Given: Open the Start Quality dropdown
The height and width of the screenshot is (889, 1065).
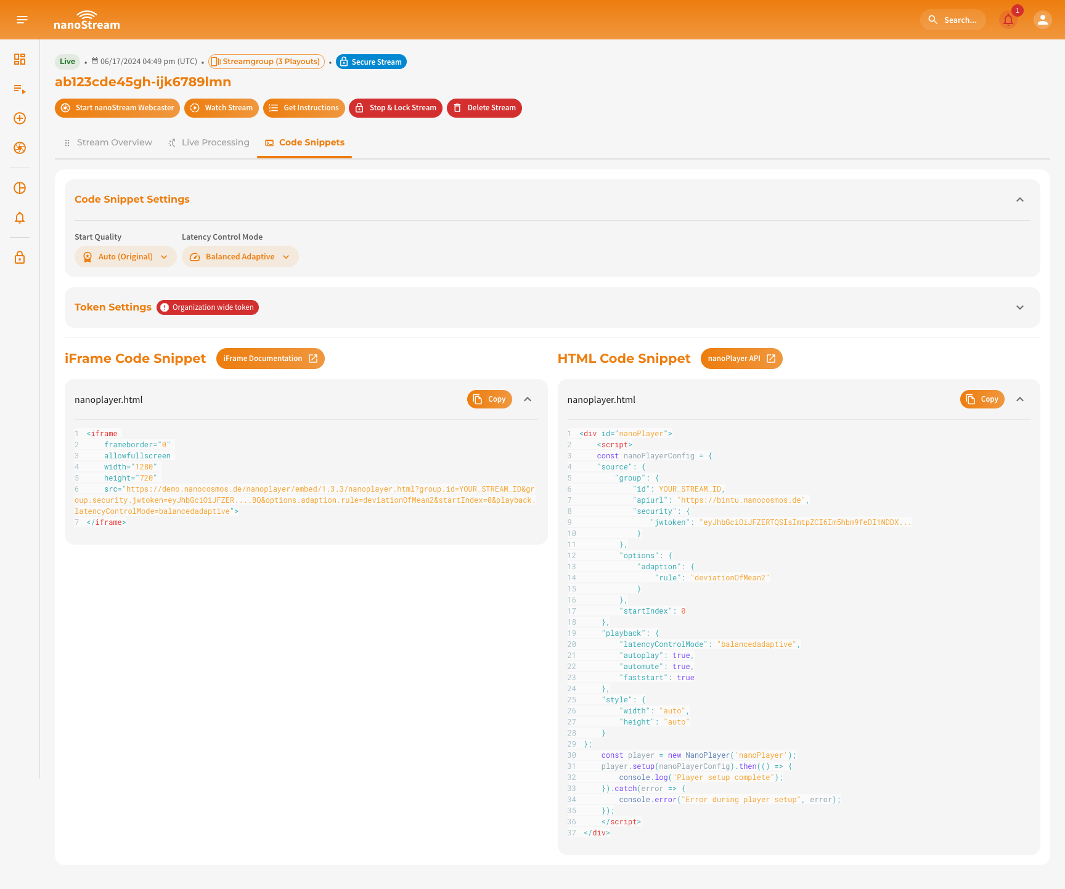Looking at the screenshot, I should click(126, 257).
